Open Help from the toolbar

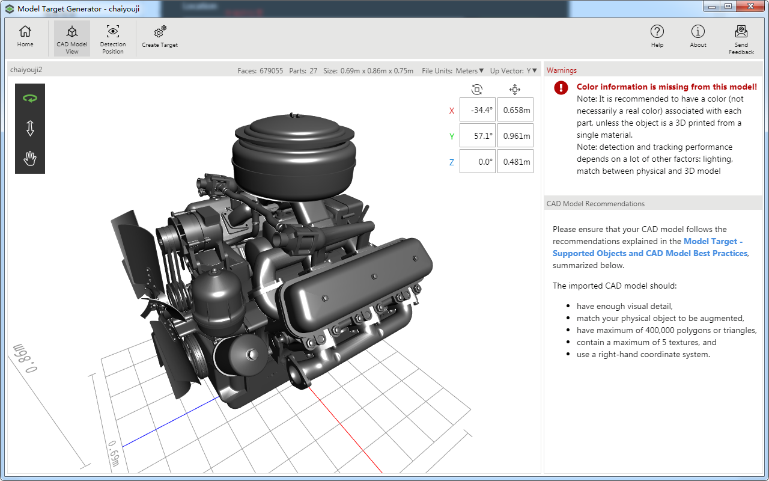coord(657,32)
